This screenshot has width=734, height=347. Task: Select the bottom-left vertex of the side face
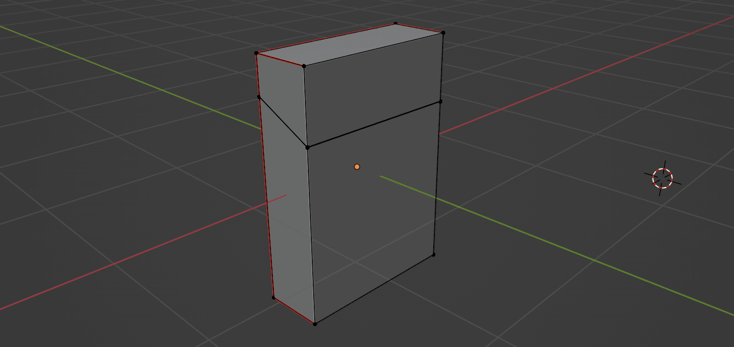[x=273, y=297]
